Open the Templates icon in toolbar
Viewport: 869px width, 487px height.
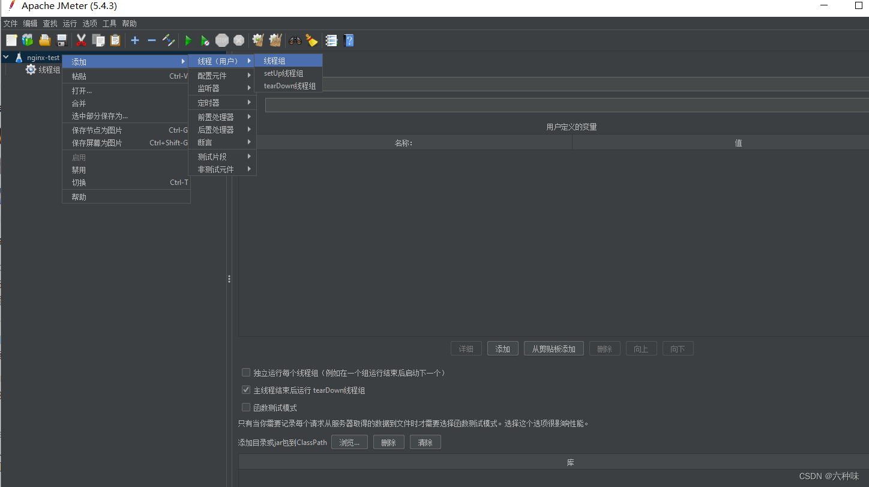[28, 40]
